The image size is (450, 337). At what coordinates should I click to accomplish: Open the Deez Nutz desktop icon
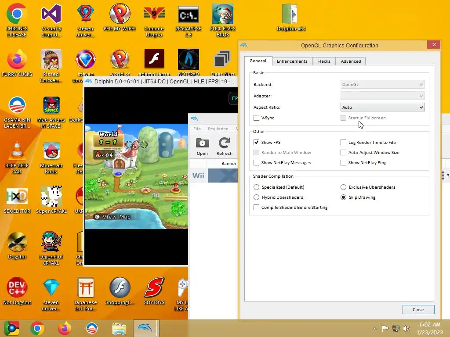pyautogui.click(x=223, y=59)
